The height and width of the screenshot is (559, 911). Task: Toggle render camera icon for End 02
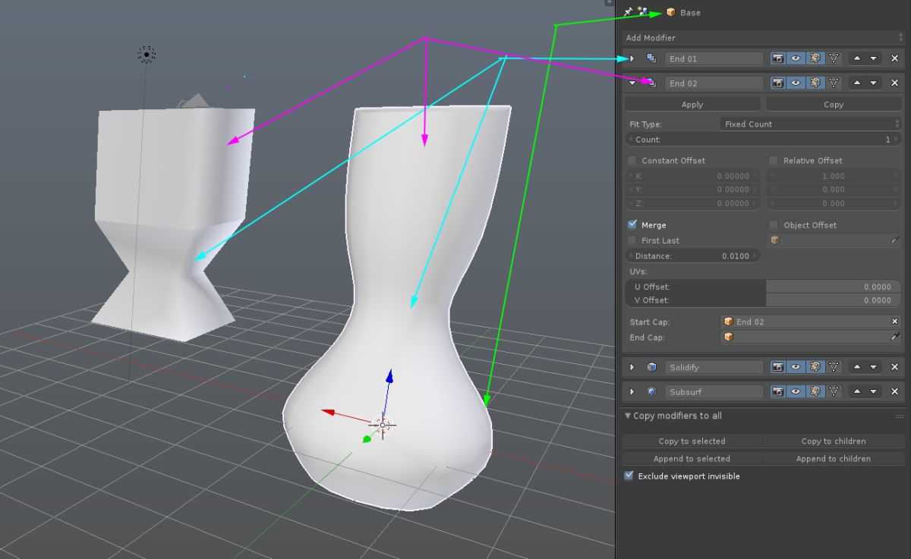coord(778,83)
